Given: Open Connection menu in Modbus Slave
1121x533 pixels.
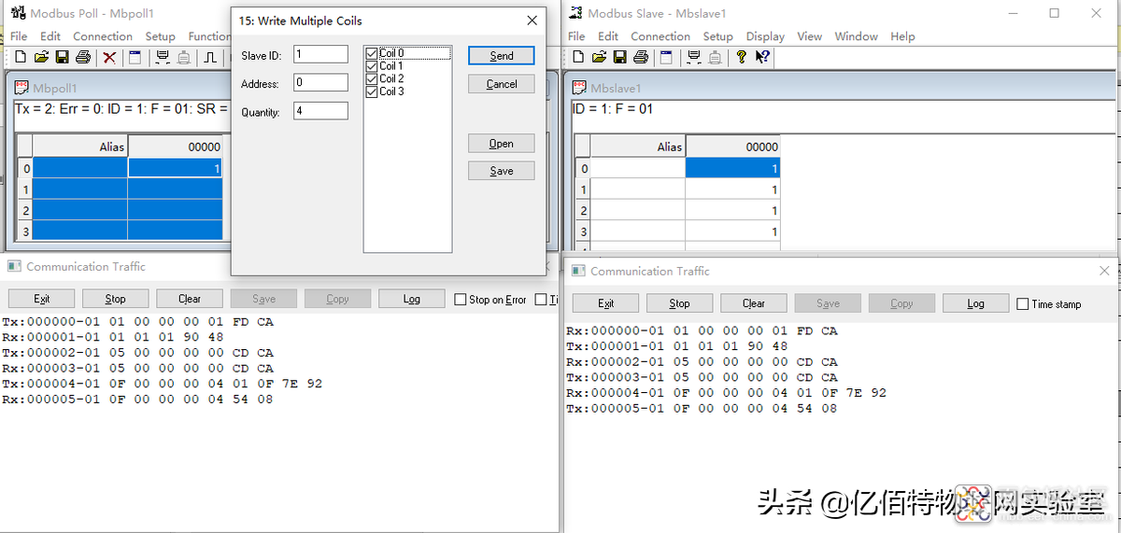Looking at the screenshot, I should click(660, 36).
